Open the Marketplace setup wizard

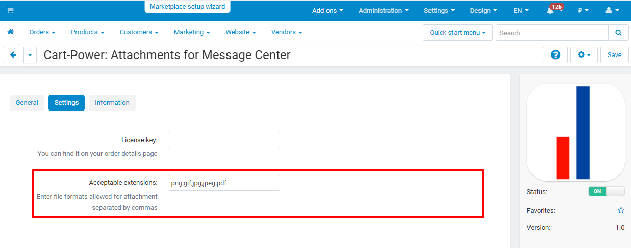point(187,7)
